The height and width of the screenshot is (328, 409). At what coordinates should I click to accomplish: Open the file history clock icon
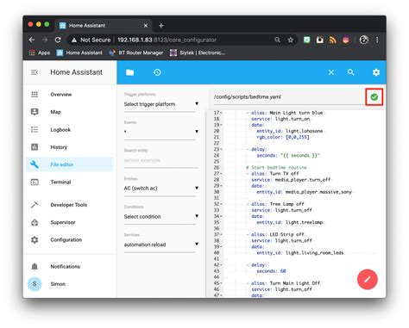tap(157, 72)
